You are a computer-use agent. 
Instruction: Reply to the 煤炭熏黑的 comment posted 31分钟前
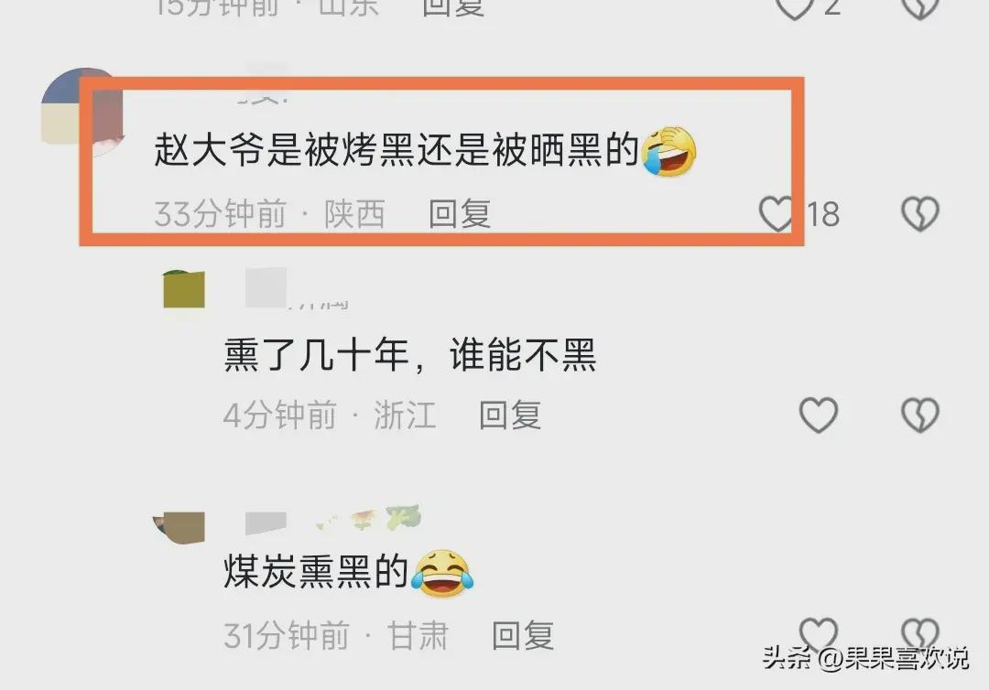(x=523, y=635)
